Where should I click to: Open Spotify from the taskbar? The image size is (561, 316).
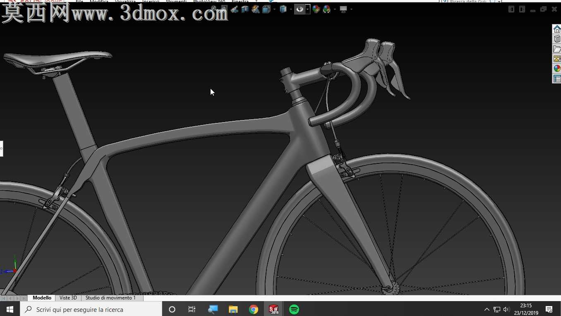click(x=294, y=309)
